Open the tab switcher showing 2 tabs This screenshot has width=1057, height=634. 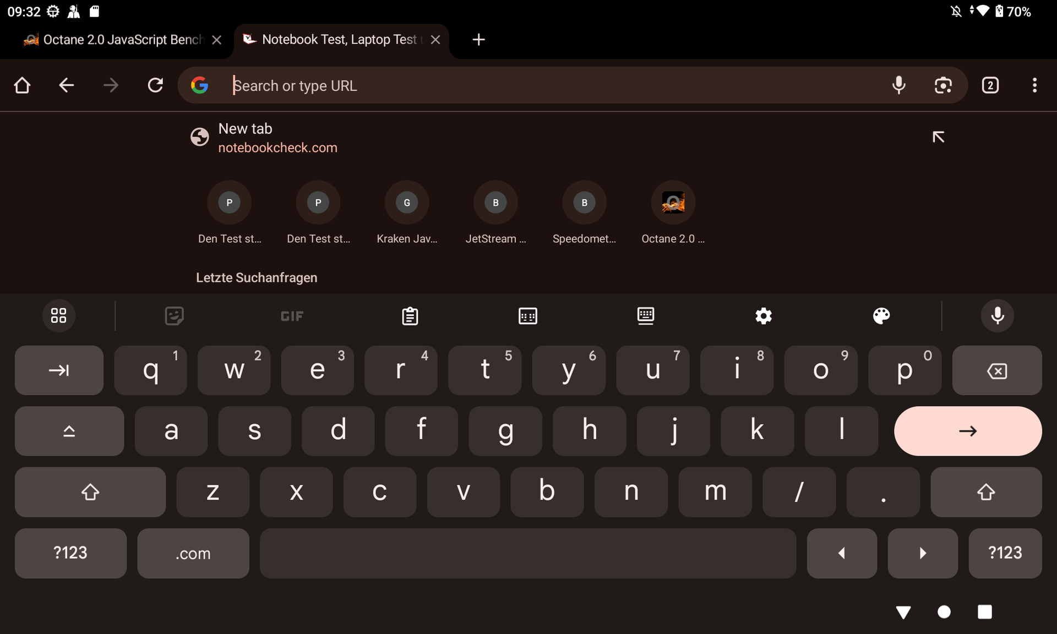[x=990, y=85]
